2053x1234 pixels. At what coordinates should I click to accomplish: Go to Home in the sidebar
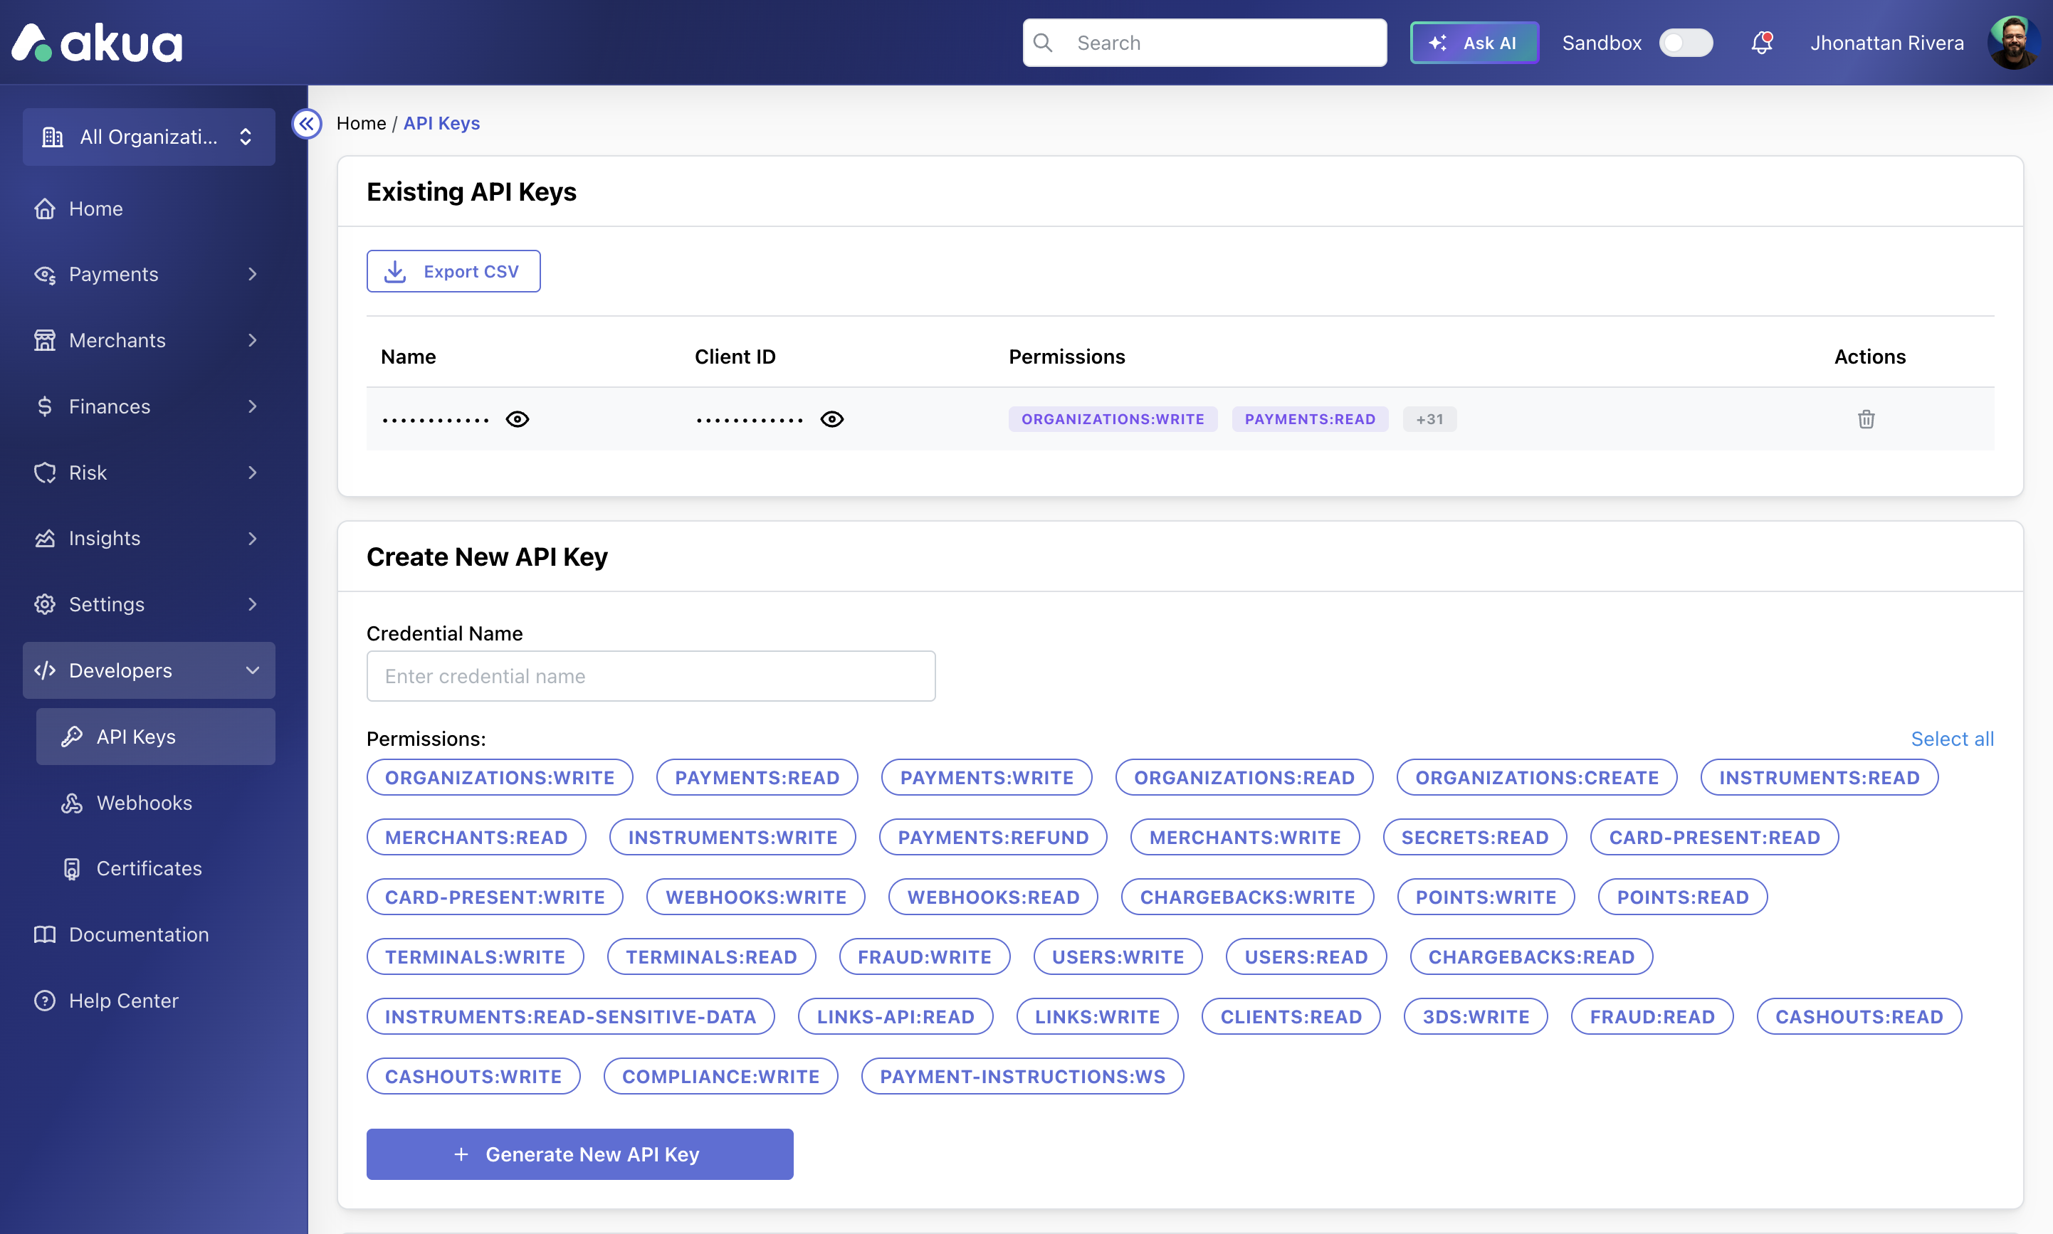point(149,209)
